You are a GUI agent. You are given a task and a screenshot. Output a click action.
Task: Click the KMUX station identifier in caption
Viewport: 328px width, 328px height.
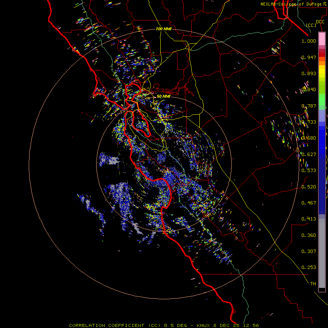[203, 325]
